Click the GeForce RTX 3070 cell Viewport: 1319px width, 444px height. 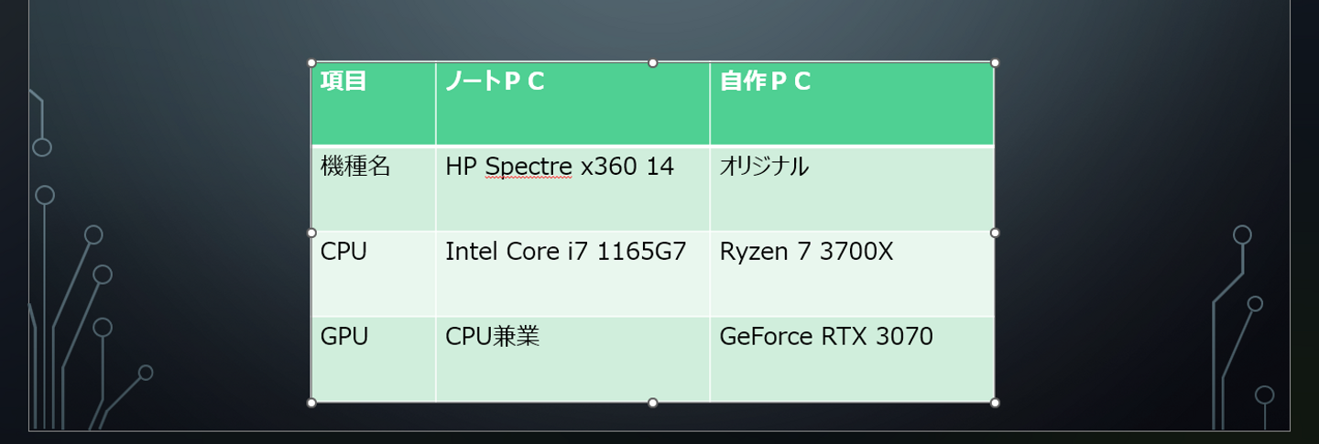pyautogui.click(x=826, y=337)
